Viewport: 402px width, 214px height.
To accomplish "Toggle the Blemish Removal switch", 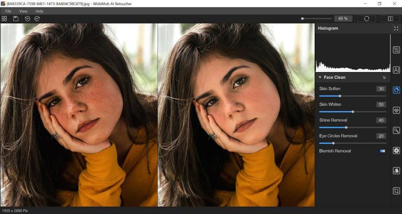I will coord(382,151).
